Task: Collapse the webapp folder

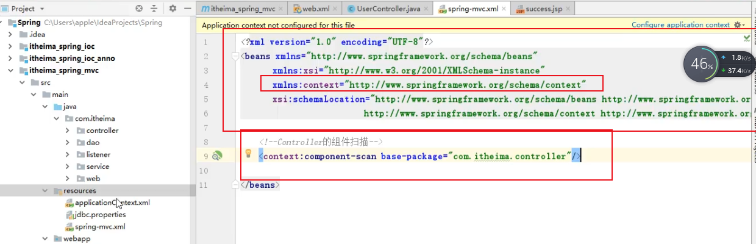Action: 45,239
